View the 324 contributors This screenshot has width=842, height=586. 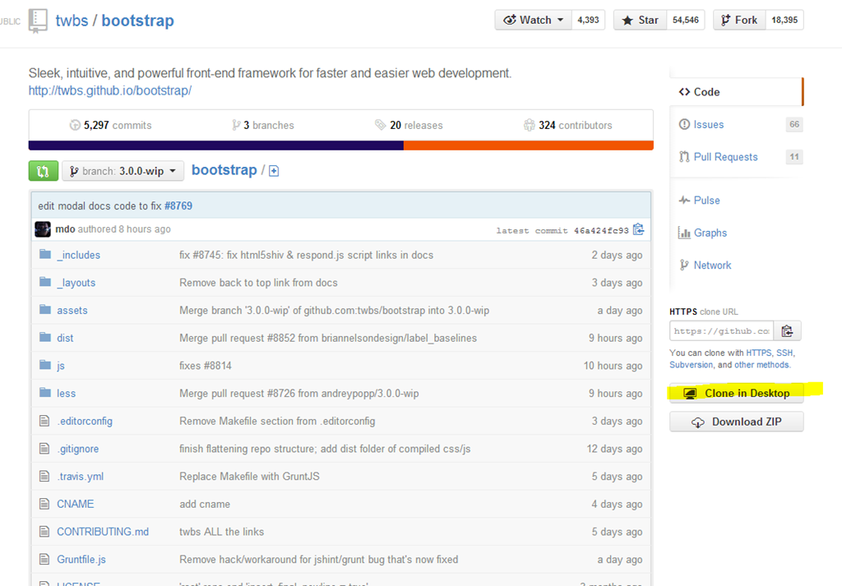(567, 125)
